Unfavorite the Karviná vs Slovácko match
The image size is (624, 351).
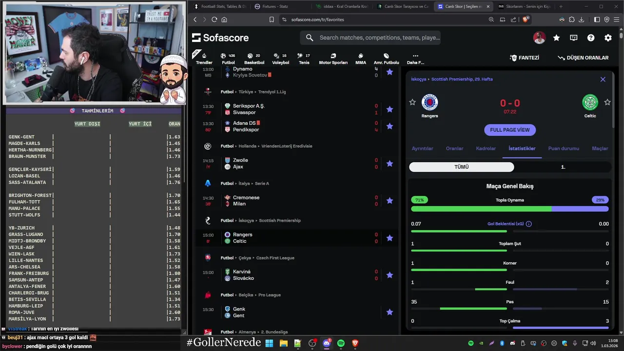click(390, 275)
